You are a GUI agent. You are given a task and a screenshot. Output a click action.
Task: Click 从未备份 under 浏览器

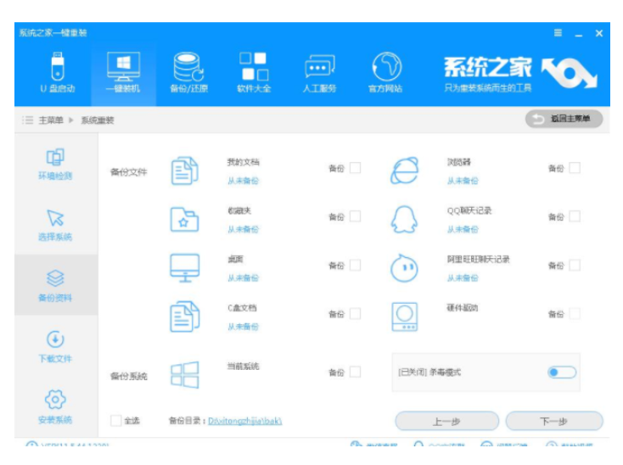click(463, 181)
